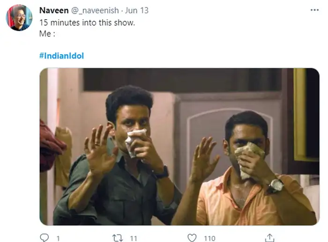328x242 pixels.
Task: Click the like count showing 110
Action: pyautogui.click(x=209, y=239)
